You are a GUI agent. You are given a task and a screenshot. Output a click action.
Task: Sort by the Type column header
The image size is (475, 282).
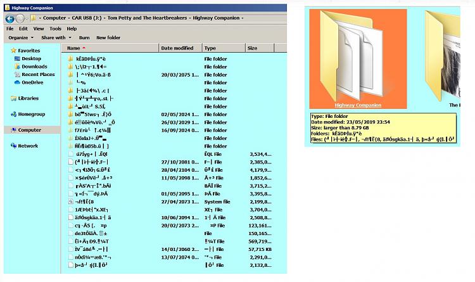coord(224,48)
